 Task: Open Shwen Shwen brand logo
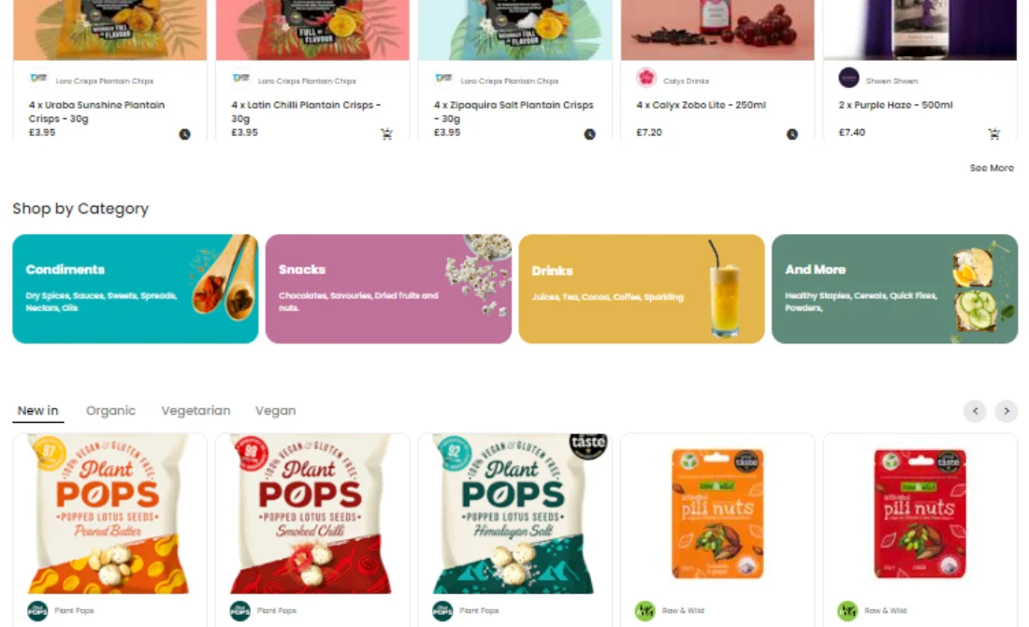(848, 78)
